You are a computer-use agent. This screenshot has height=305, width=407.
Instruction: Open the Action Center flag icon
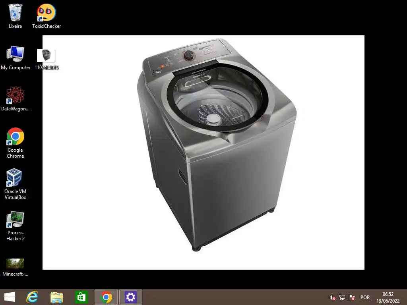pos(352,297)
